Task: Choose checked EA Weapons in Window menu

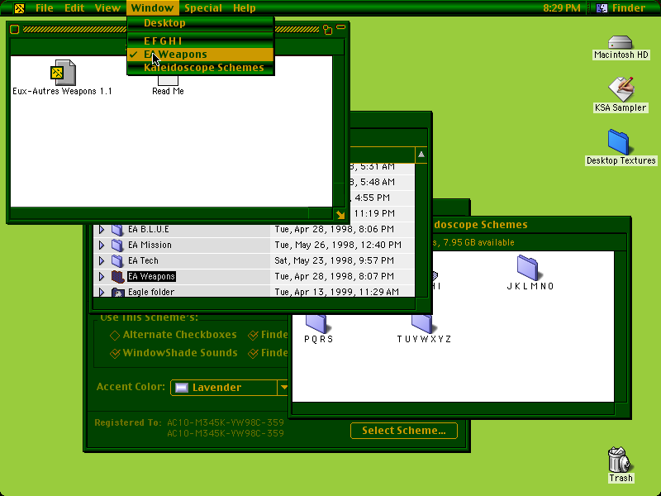Action: click(201, 55)
